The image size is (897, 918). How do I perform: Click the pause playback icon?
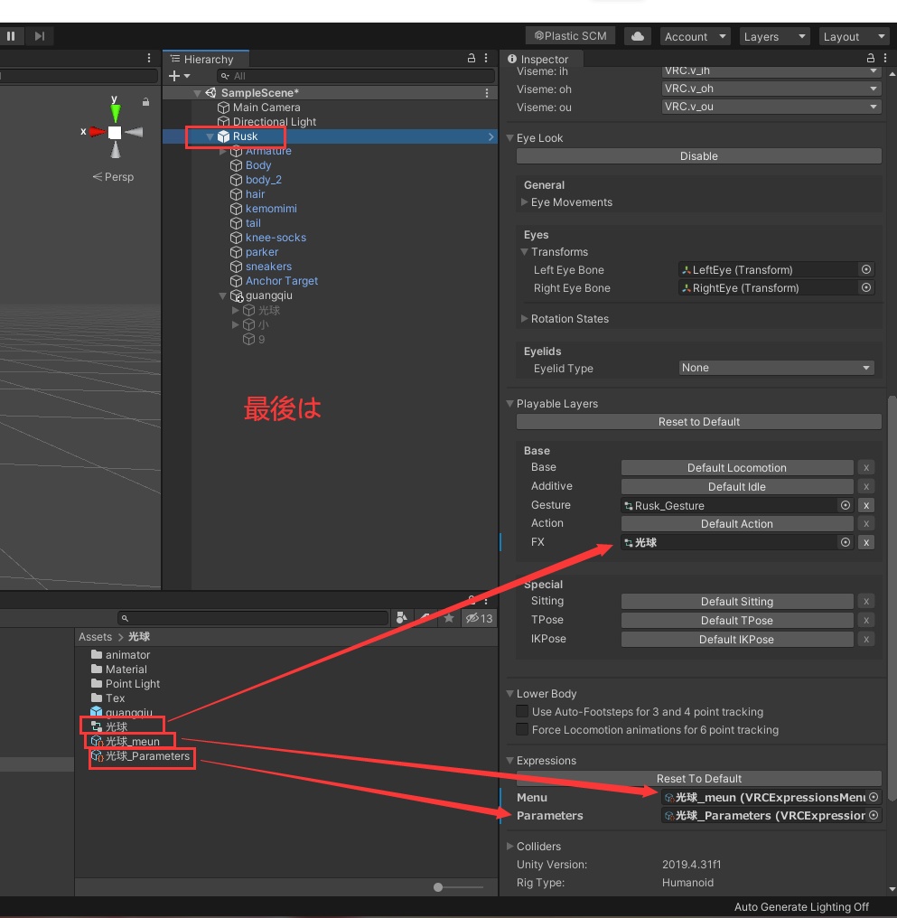tap(11, 35)
